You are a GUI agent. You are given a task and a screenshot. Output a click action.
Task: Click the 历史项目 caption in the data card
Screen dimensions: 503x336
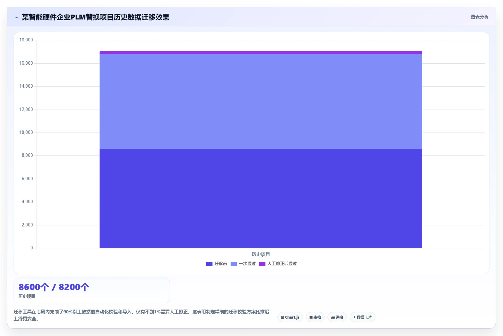pyautogui.click(x=27, y=296)
